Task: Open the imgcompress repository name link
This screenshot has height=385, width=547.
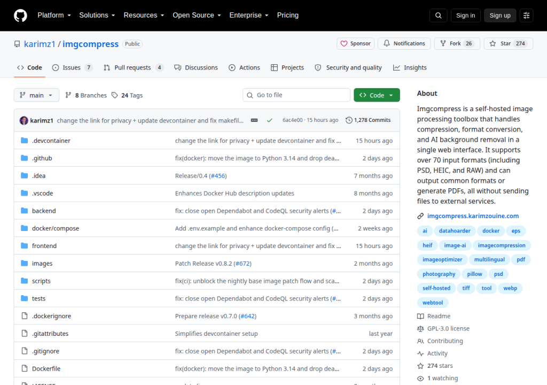Action: coord(90,44)
